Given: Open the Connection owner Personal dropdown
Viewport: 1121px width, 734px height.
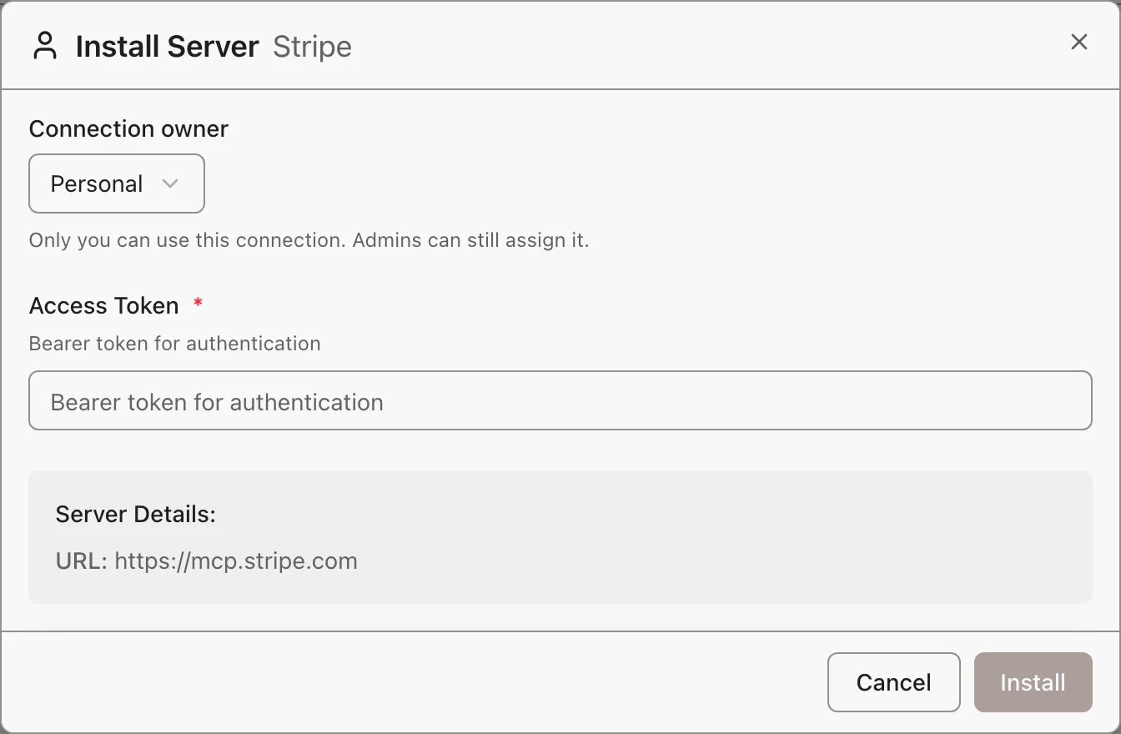Looking at the screenshot, I should pos(117,183).
